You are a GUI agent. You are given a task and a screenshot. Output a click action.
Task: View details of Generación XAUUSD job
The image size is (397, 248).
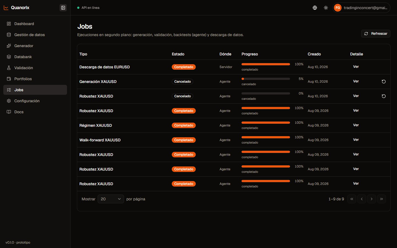pos(356,81)
